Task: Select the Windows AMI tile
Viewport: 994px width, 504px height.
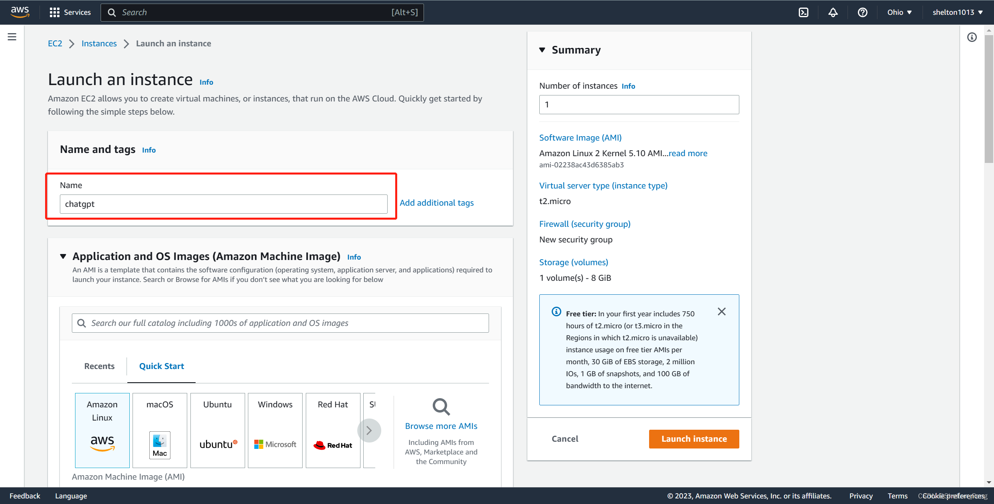Action: point(275,430)
